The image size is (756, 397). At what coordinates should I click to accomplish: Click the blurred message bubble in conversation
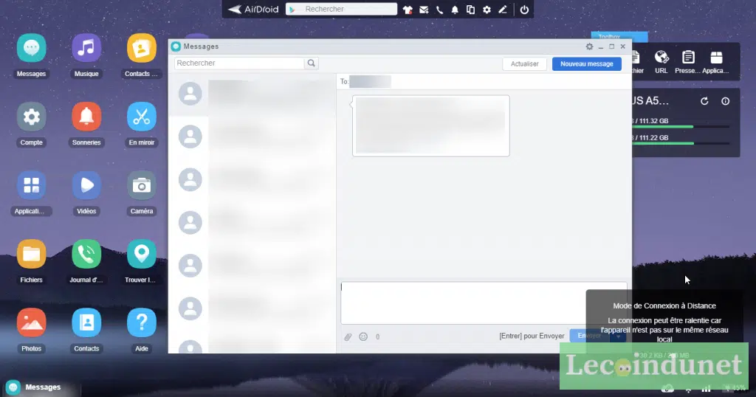click(x=431, y=125)
